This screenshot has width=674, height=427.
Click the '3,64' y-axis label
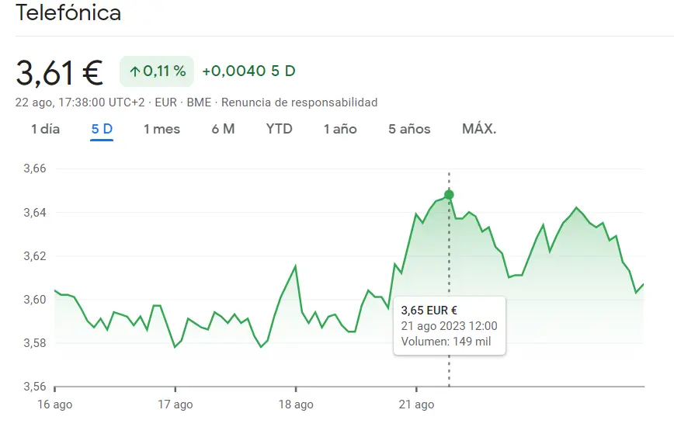pyautogui.click(x=35, y=212)
